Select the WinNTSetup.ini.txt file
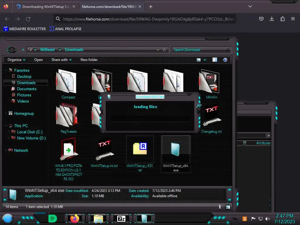 104,153
